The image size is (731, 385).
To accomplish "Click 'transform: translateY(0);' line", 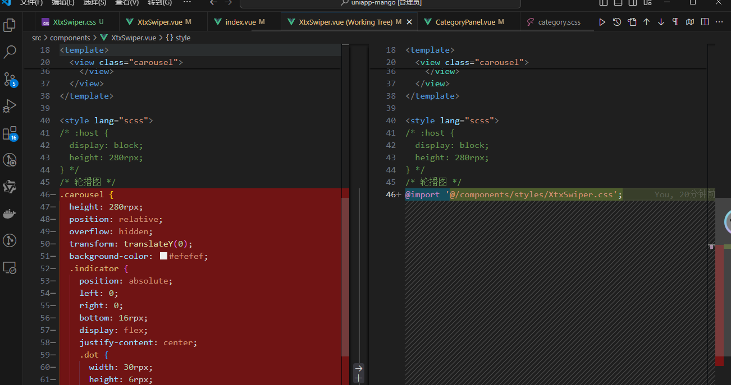I will coord(131,244).
